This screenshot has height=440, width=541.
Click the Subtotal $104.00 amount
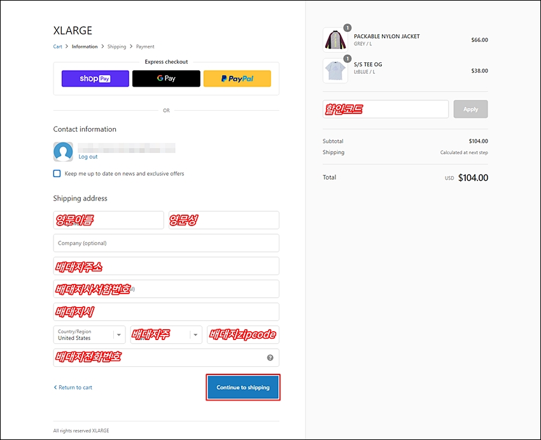[478, 141]
